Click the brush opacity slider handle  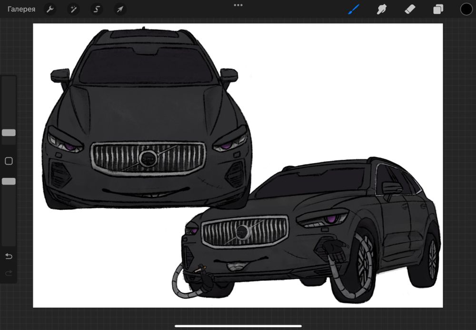point(9,181)
